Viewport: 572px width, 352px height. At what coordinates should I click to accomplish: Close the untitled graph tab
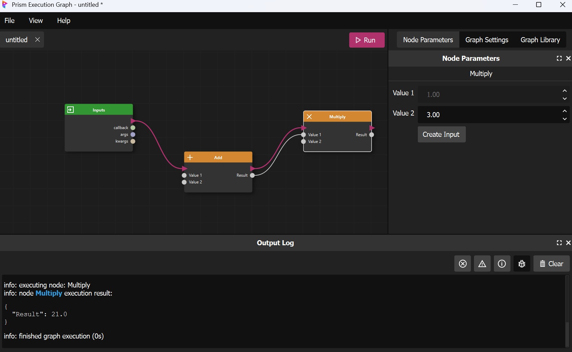(x=38, y=40)
